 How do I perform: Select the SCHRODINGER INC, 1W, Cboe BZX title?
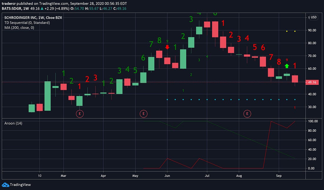tap(33, 18)
